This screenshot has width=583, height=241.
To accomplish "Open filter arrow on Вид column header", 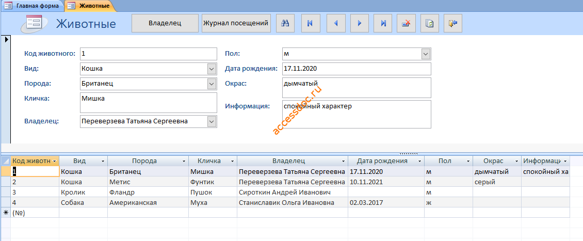I will 103,162.
